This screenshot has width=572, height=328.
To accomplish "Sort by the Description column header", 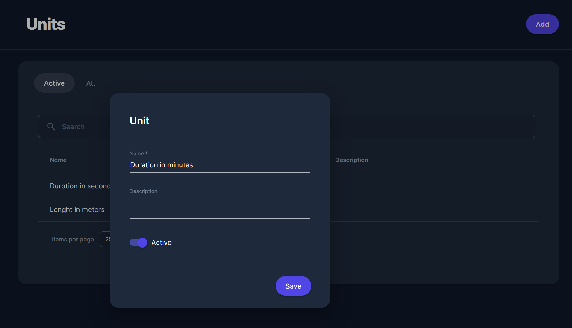I will (351, 160).
